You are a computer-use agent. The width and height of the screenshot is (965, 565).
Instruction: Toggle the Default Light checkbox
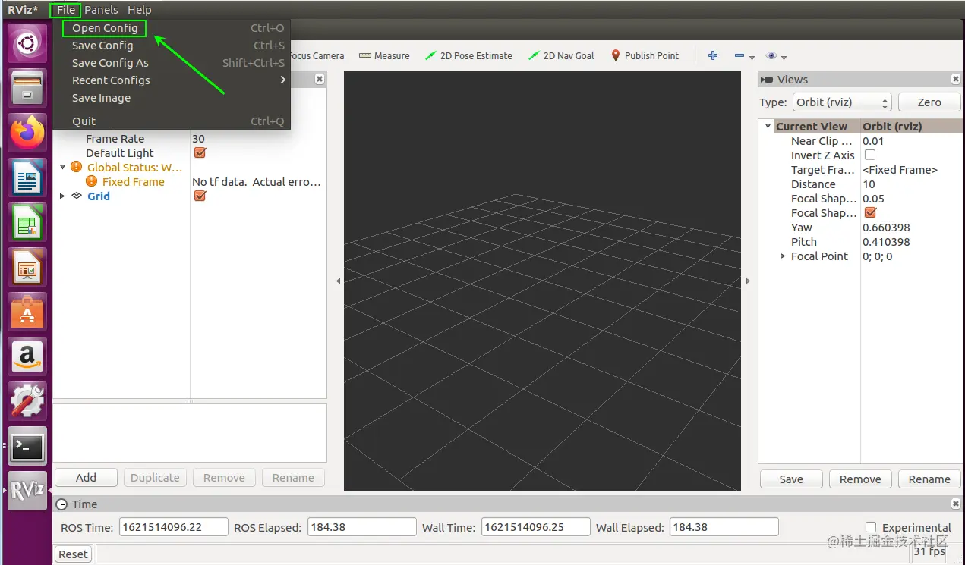(x=200, y=152)
